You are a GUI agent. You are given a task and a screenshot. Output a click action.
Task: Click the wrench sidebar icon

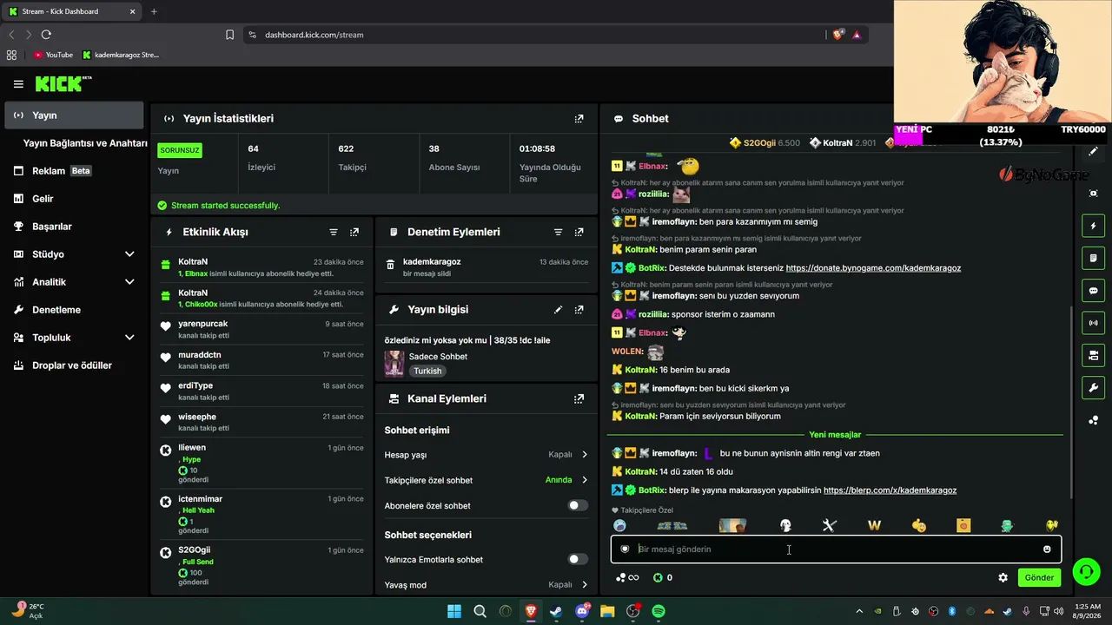tap(1093, 387)
